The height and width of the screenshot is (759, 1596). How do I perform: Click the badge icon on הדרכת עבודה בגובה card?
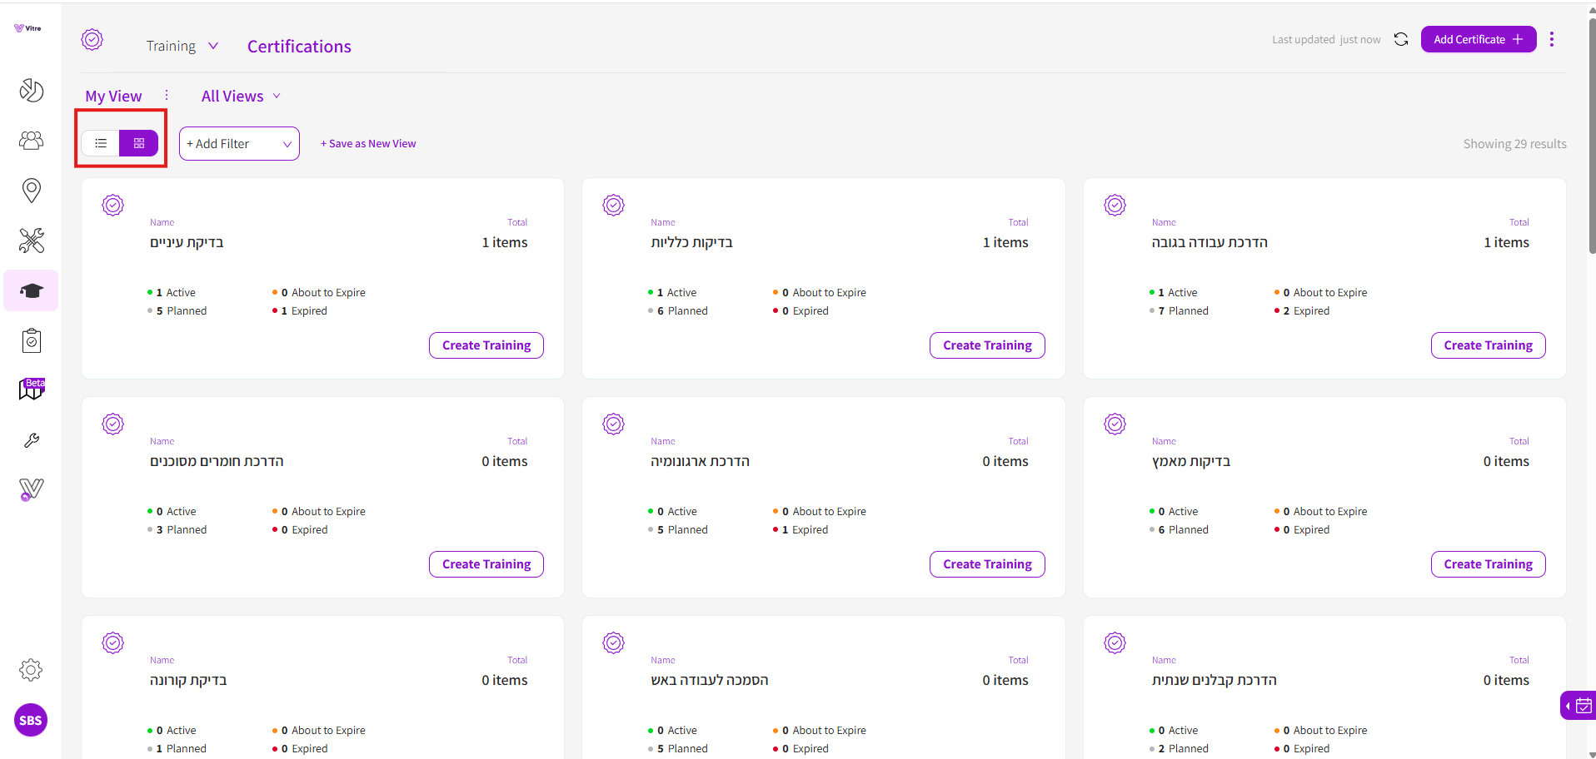(1115, 205)
